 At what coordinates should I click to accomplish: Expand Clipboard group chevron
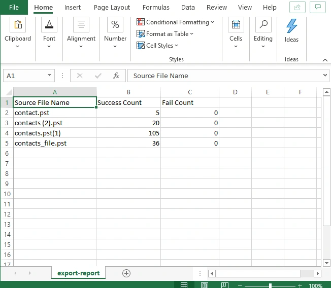[x=18, y=46]
